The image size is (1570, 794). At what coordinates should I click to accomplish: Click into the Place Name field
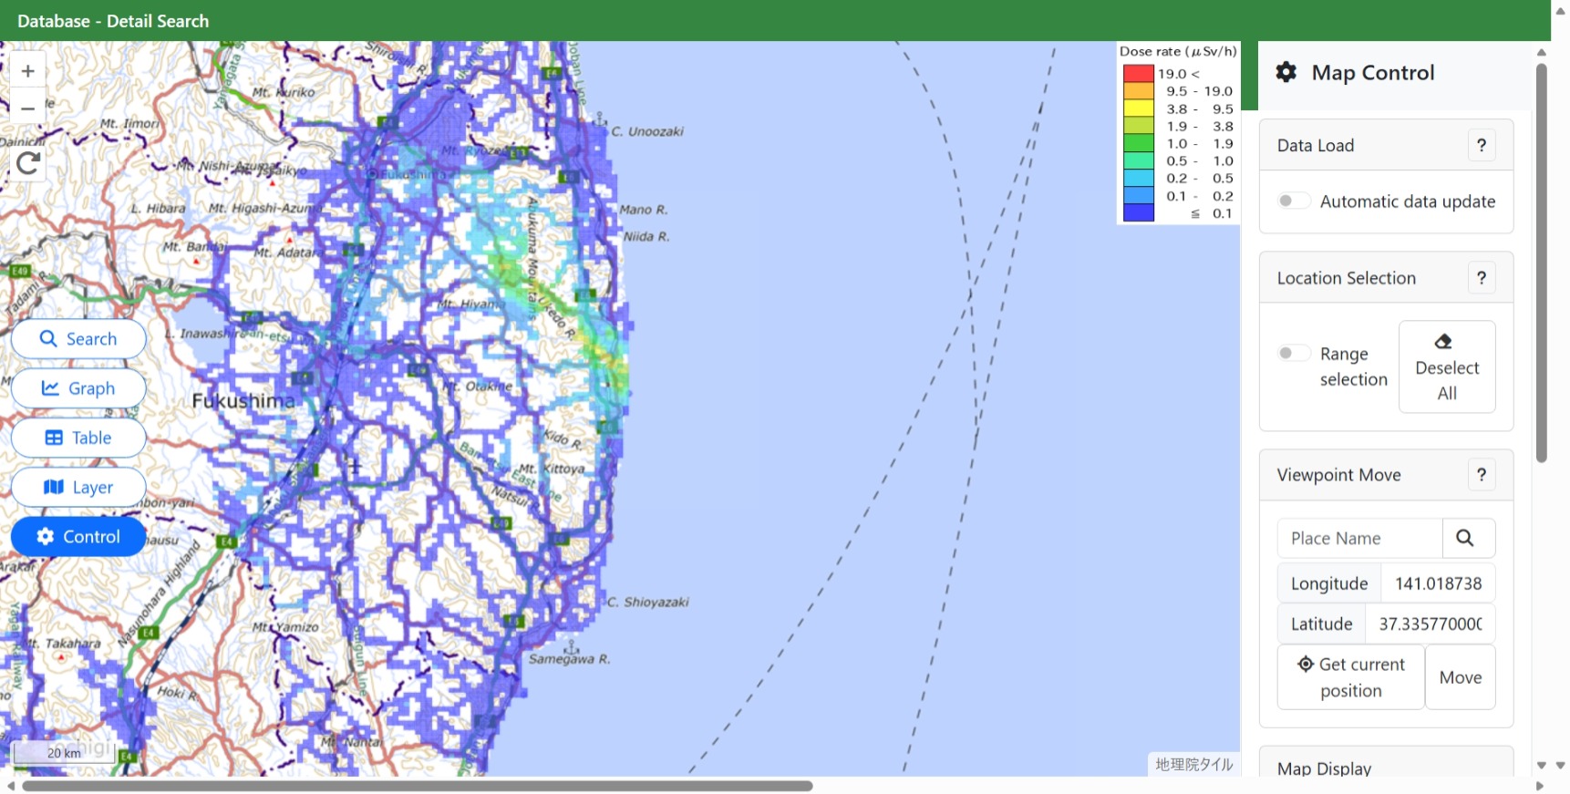pos(1359,538)
